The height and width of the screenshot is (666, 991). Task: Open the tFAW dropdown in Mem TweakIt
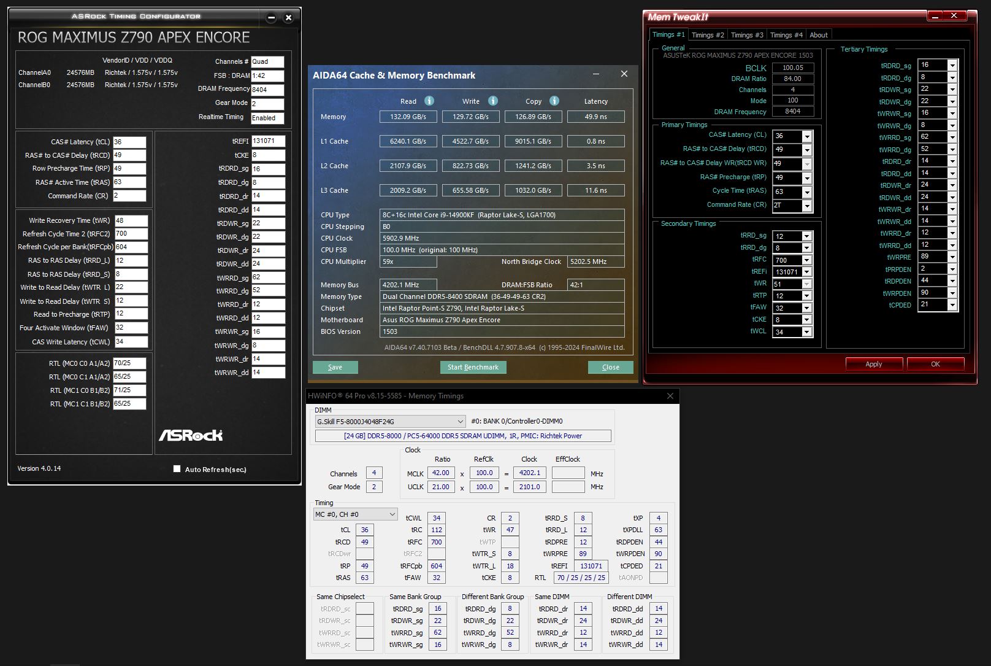(x=807, y=308)
